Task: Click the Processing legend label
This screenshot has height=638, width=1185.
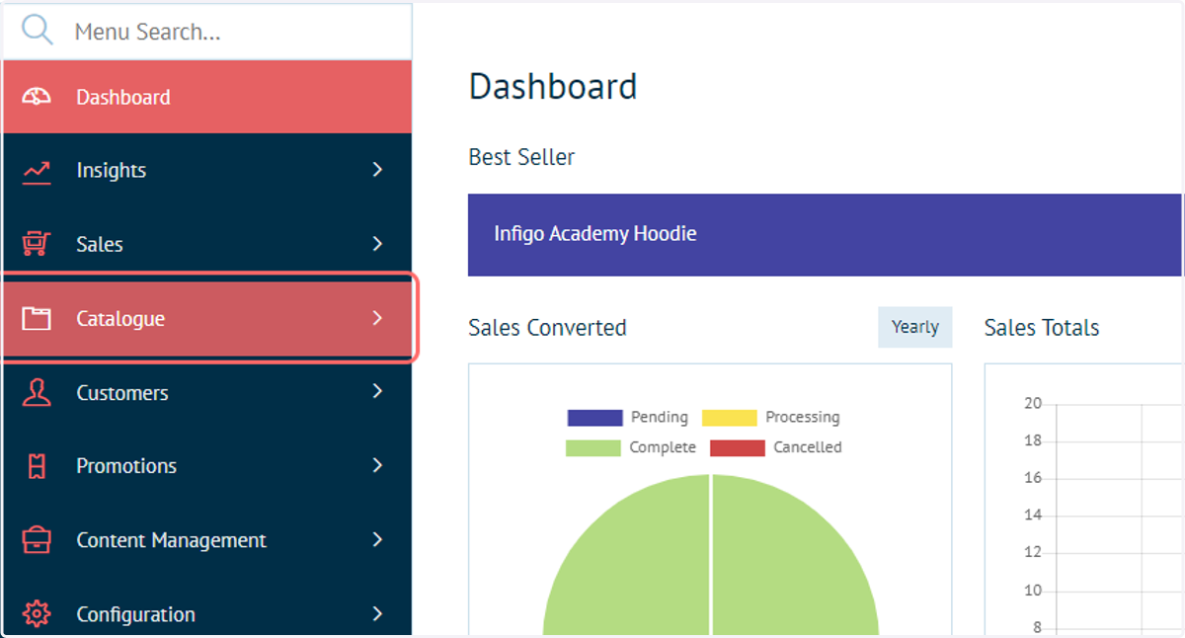Action: [x=803, y=418]
